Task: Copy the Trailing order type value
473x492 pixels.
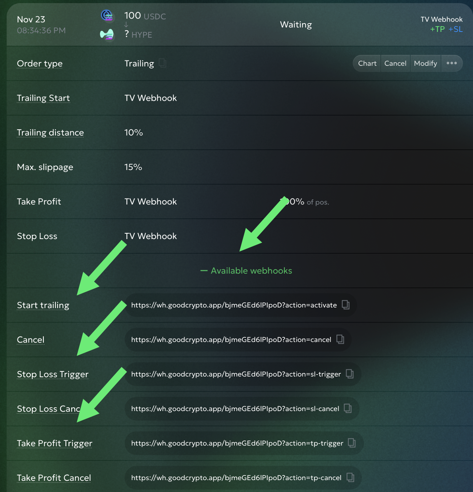Action: pyautogui.click(x=163, y=63)
